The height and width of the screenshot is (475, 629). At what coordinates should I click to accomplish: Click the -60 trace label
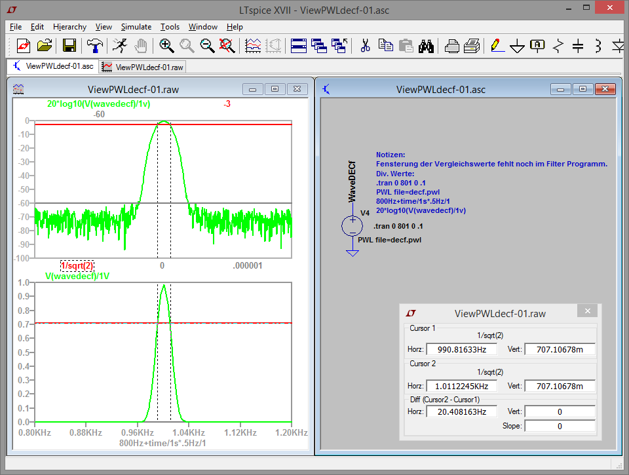click(99, 115)
